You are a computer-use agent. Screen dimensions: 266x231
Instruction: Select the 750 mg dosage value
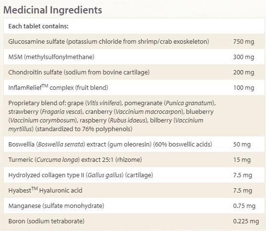point(243,42)
